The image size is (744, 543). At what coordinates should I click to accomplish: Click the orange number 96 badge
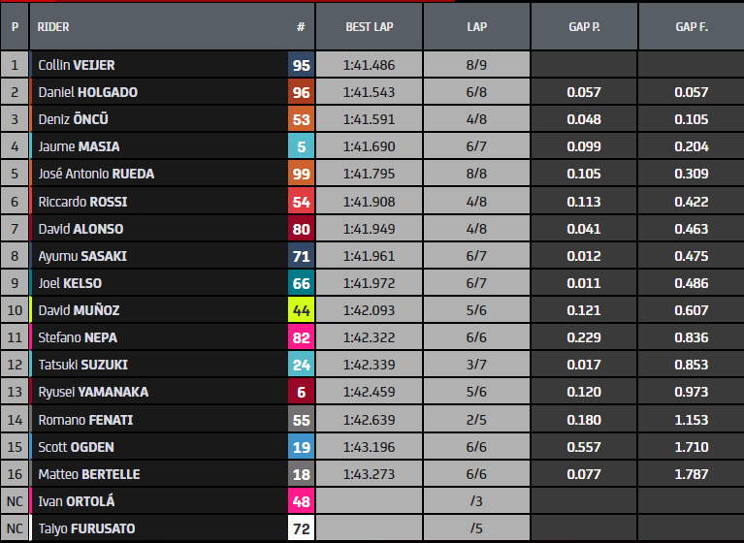[301, 93]
